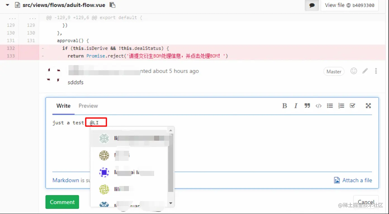The height and width of the screenshot is (214, 389).
Task: Click the mention list scrollbar thumb
Action: tap(171, 163)
